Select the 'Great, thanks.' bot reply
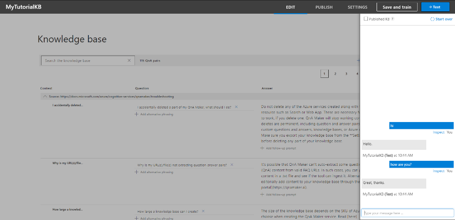Image resolution: width=455 pixels, height=220 pixels. [394, 184]
